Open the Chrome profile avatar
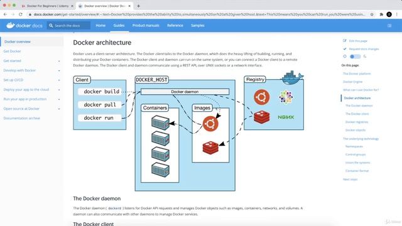This screenshot has height=226, width=402. click(x=389, y=14)
